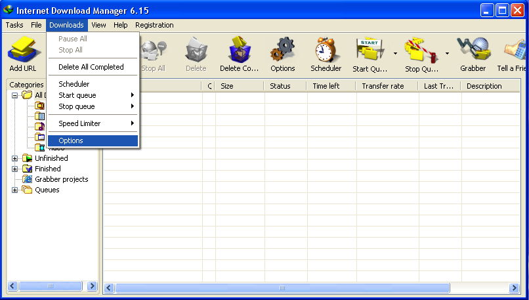The height and width of the screenshot is (300, 529).
Task: Click the categories panel scroll left arrow
Action: (12, 286)
